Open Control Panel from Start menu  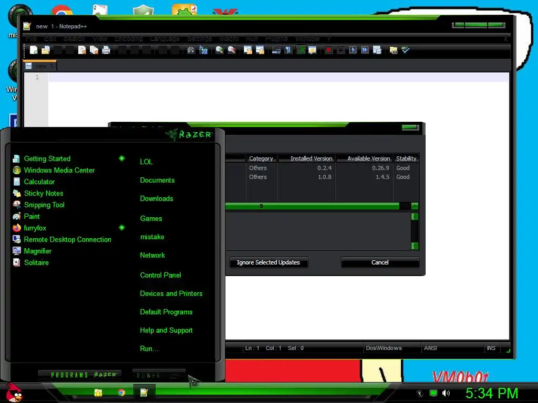point(160,275)
